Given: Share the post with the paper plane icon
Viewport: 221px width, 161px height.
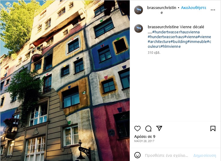Looking at the screenshot, I should (159, 128).
